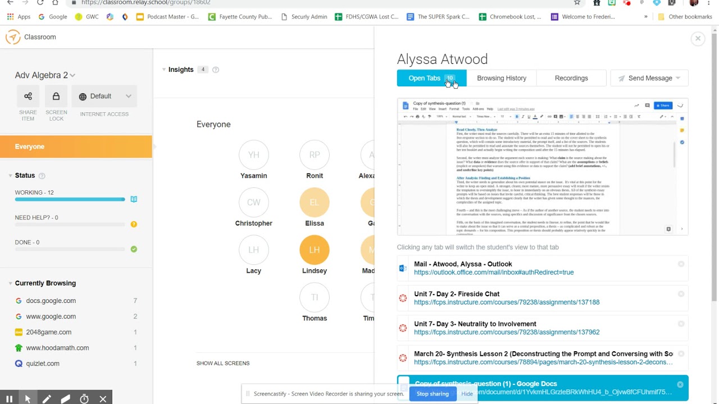Select the Screencastify pen tool
Screen dimensions: 719x404
(x=47, y=399)
